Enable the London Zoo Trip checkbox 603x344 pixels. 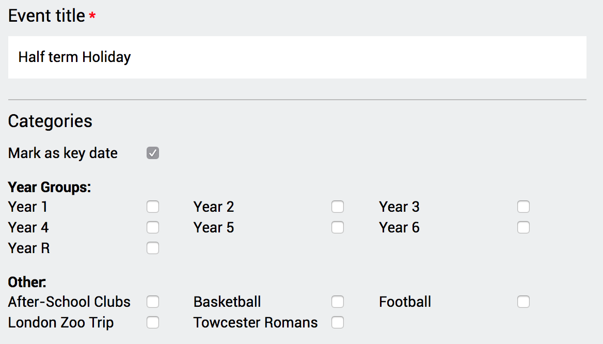point(153,323)
